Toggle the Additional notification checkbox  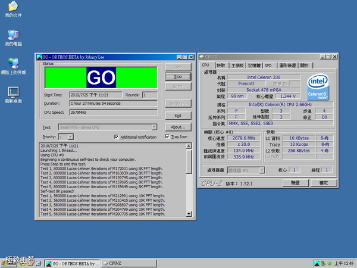tap(117, 137)
